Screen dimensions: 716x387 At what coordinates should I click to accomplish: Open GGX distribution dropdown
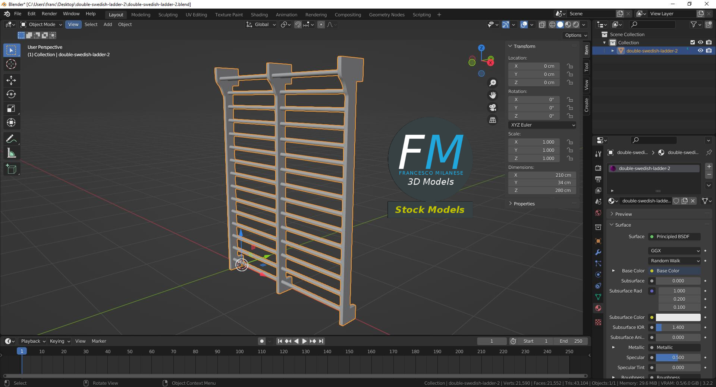pyautogui.click(x=675, y=251)
